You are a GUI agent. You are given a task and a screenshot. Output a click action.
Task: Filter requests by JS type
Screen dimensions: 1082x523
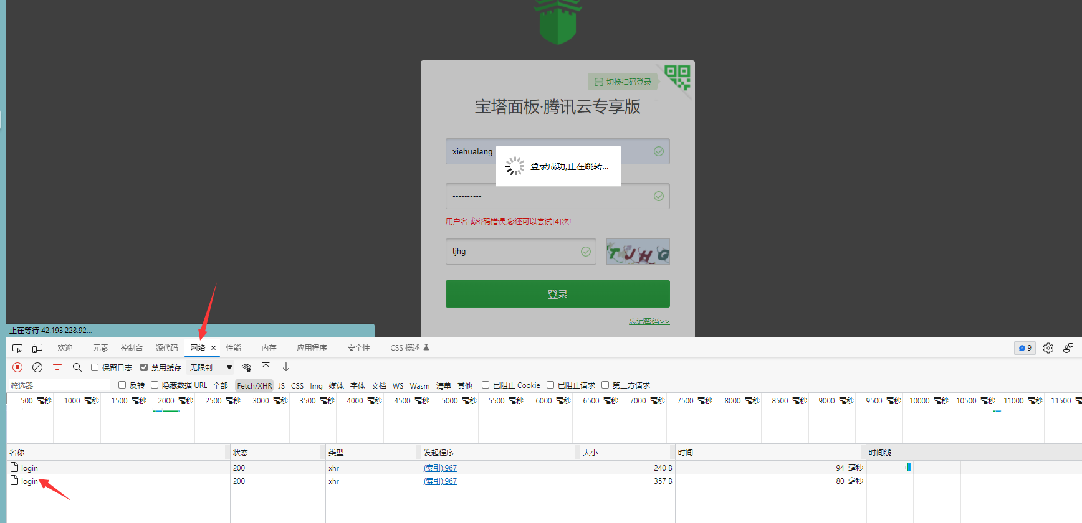281,385
